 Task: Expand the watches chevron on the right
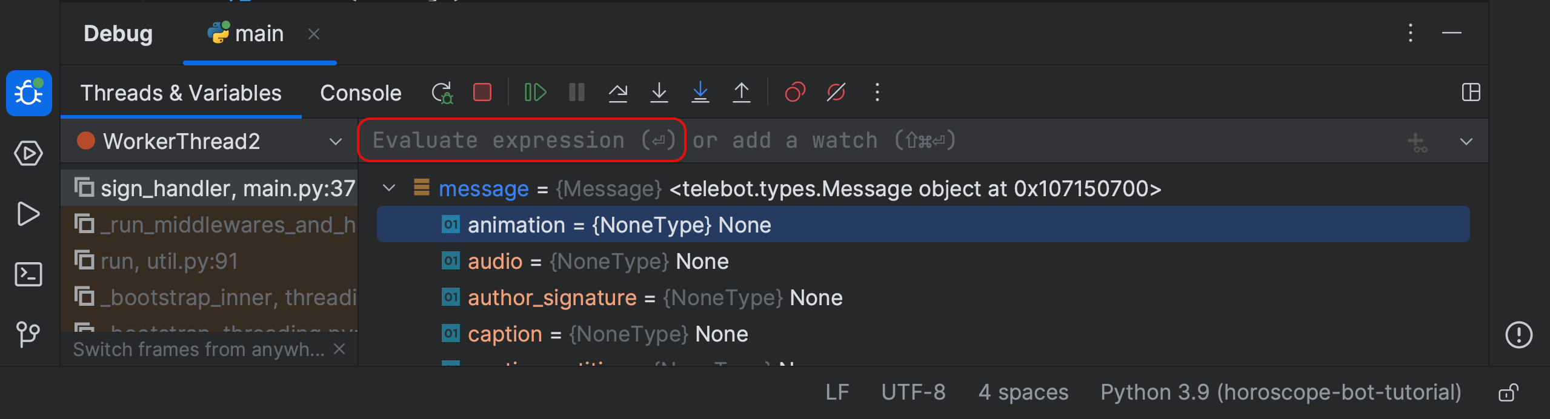pyautogui.click(x=1466, y=141)
